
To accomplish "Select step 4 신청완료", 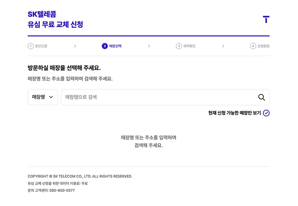I will click(260, 46).
